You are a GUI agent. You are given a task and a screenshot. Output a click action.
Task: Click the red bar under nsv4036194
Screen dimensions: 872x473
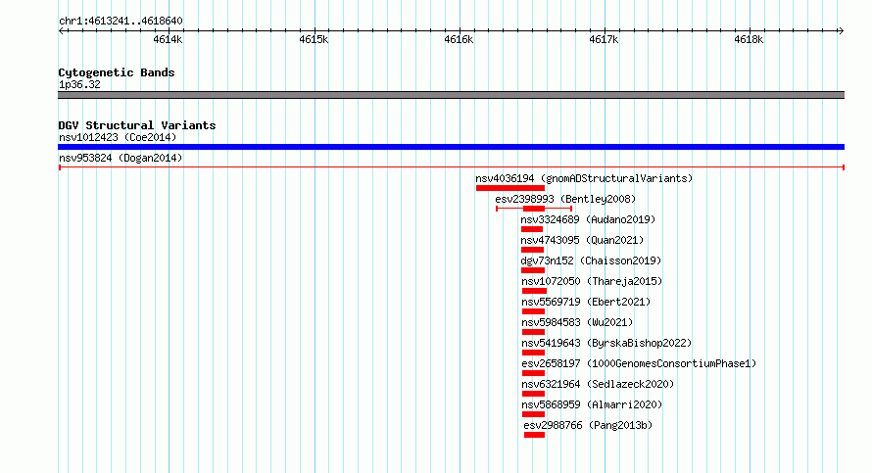[509, 188]
